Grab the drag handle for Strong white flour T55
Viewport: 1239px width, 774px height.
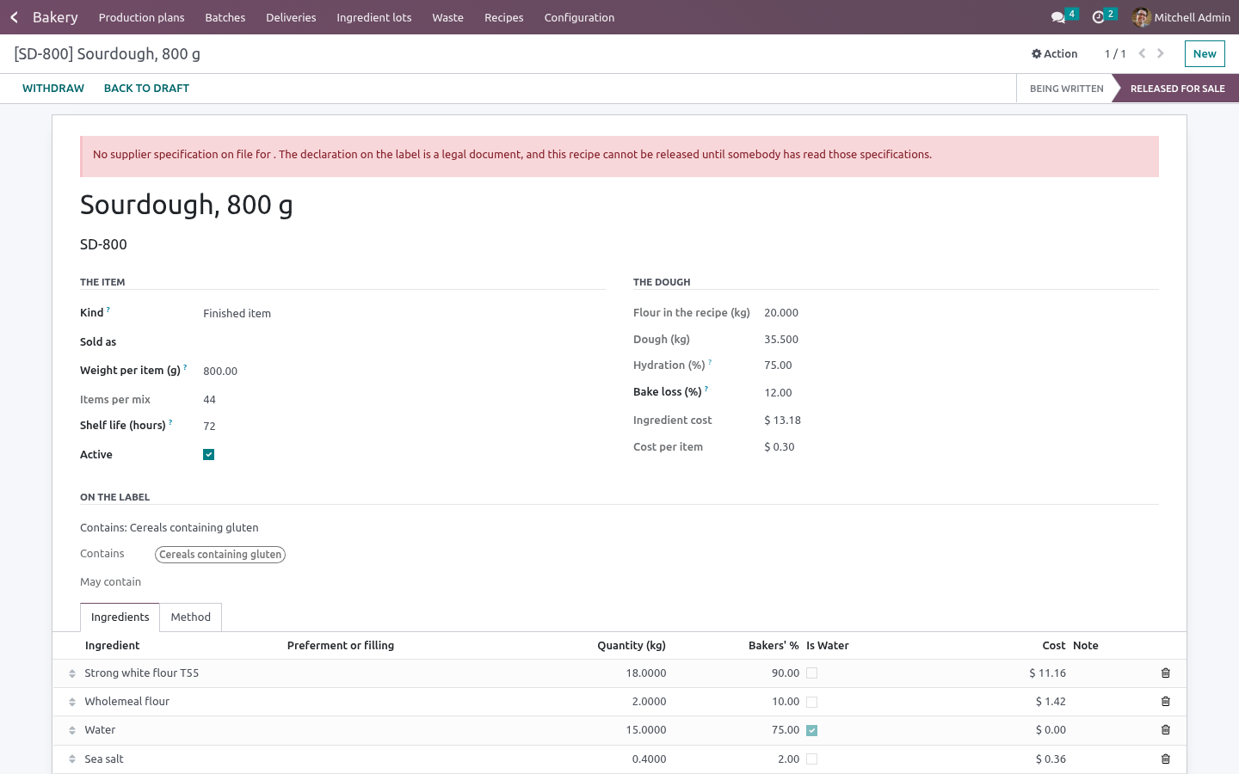72,673
